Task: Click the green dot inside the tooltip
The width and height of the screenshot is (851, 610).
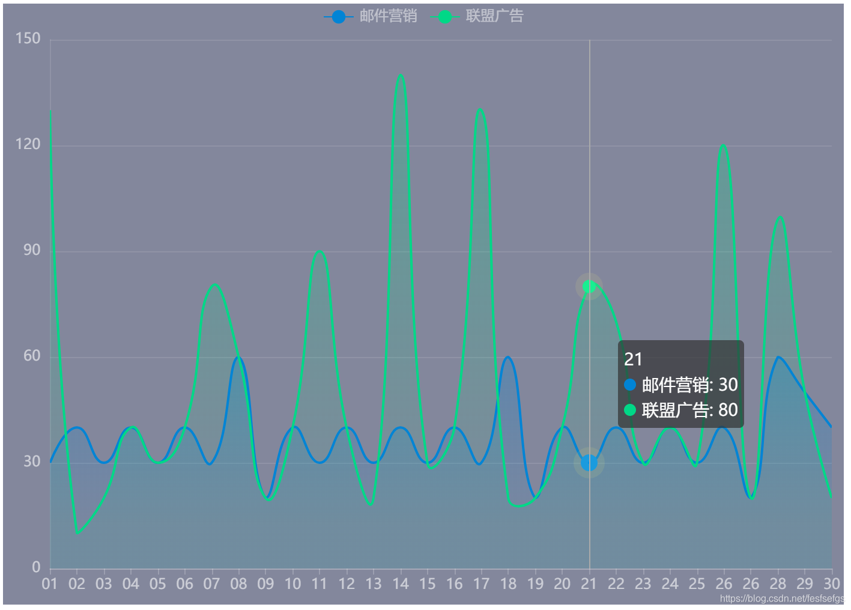Action: point(630,410)
